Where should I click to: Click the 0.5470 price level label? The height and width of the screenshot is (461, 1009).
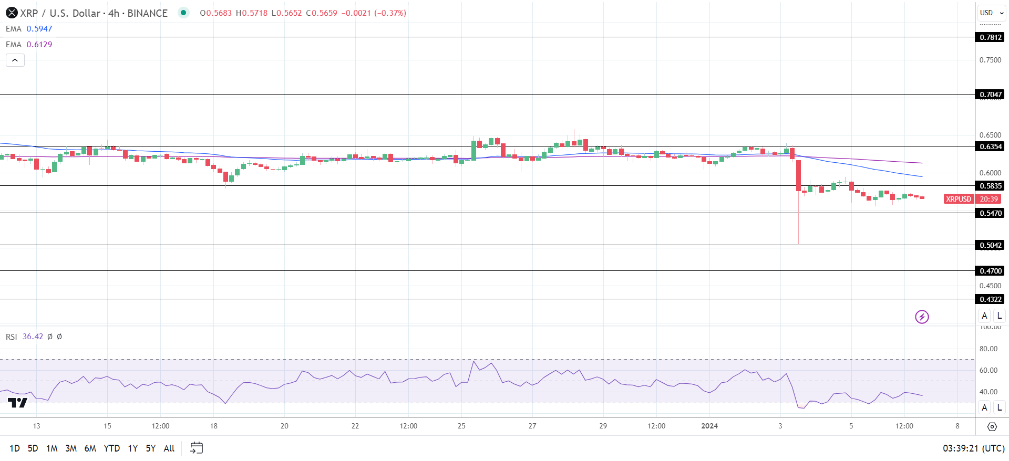point(991,213)
